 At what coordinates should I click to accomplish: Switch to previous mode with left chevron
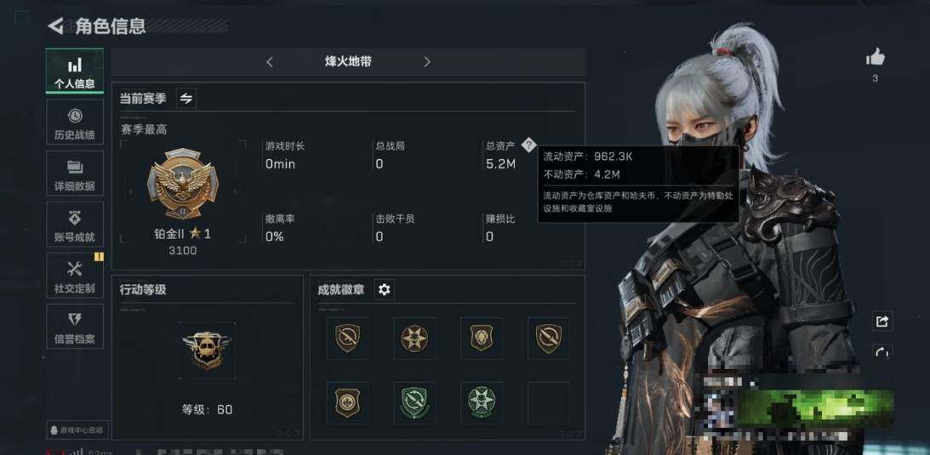269,61
